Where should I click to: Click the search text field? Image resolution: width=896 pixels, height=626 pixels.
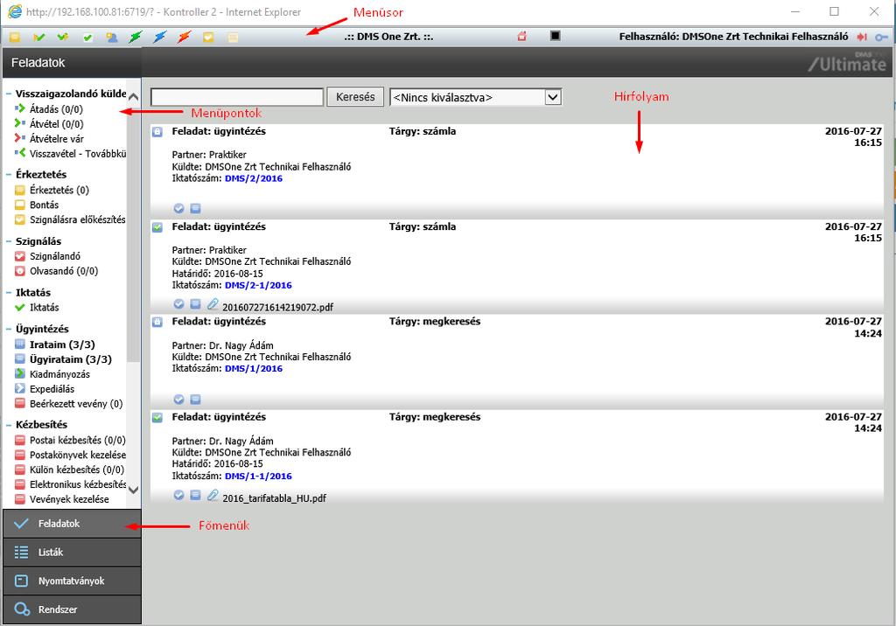point(237,97)
